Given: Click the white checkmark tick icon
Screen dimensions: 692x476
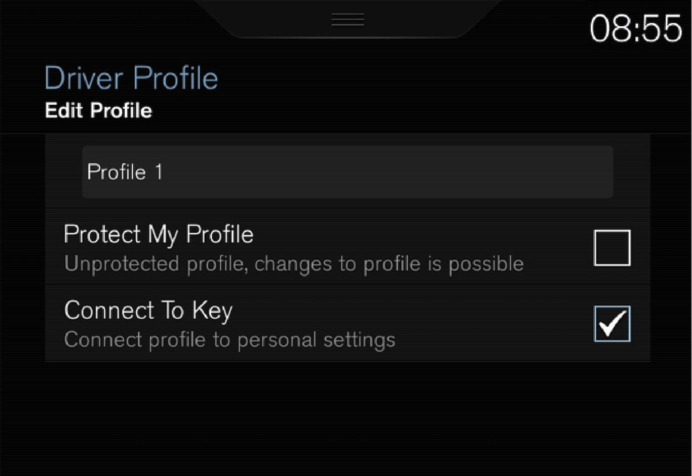Looking at the screenshot, I should 612,324.
